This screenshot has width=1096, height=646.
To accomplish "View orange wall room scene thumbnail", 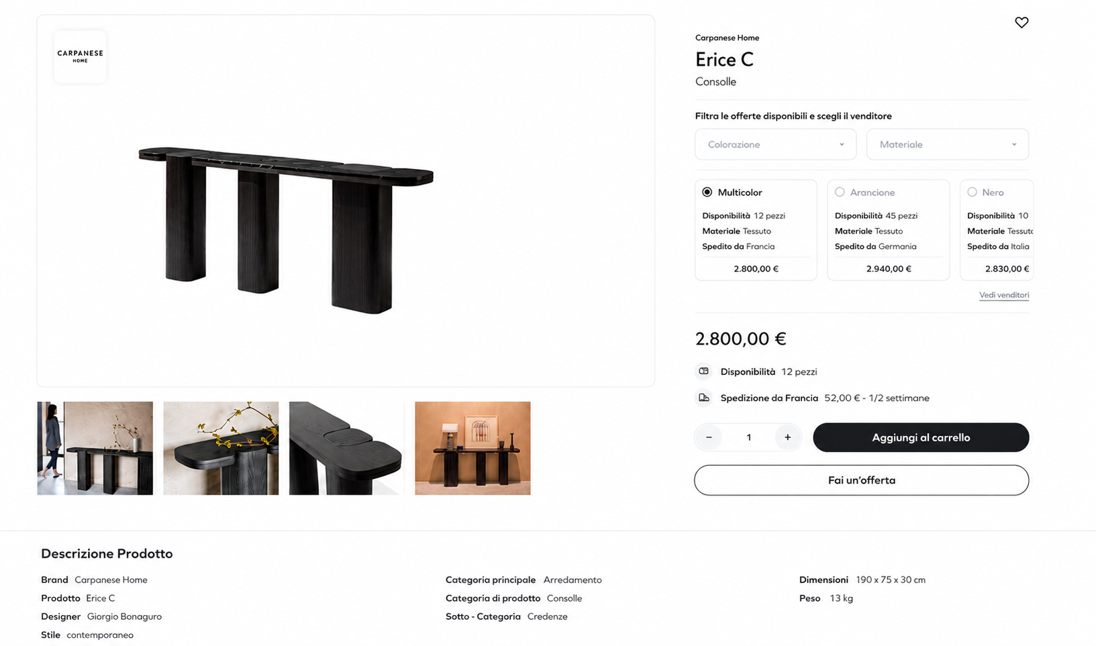I will 472,448.
